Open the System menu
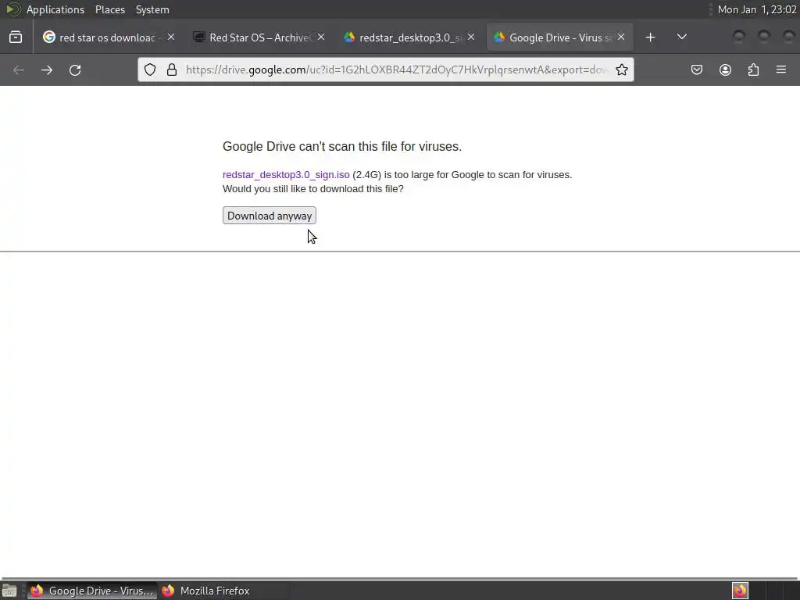This screenshot has width=800, height=600. (x=152, y=9)
